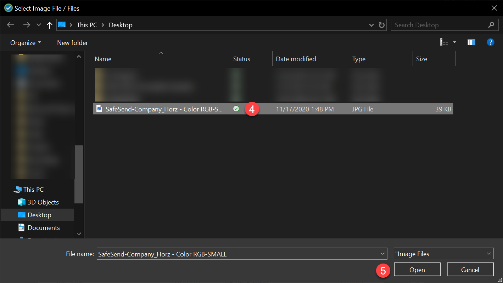The height and width of the screenshot is (283, 503).
Task: Select Documents in the navigation pane
Action: coord(44,228)
